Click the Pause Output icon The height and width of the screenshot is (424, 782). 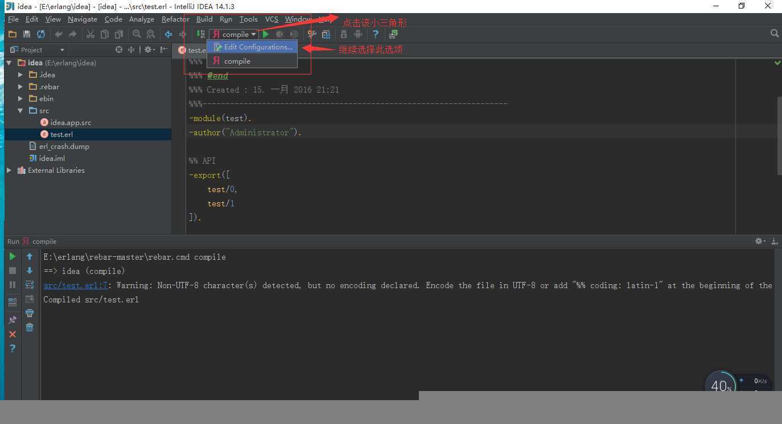(13, 285)
